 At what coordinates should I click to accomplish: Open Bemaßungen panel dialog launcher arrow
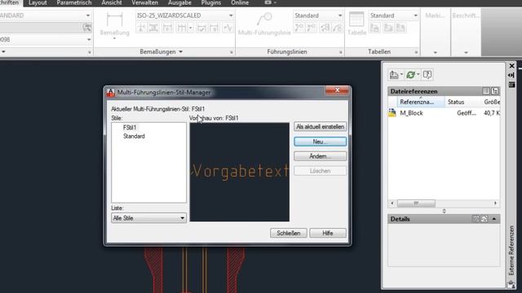[x=232, y=52]
